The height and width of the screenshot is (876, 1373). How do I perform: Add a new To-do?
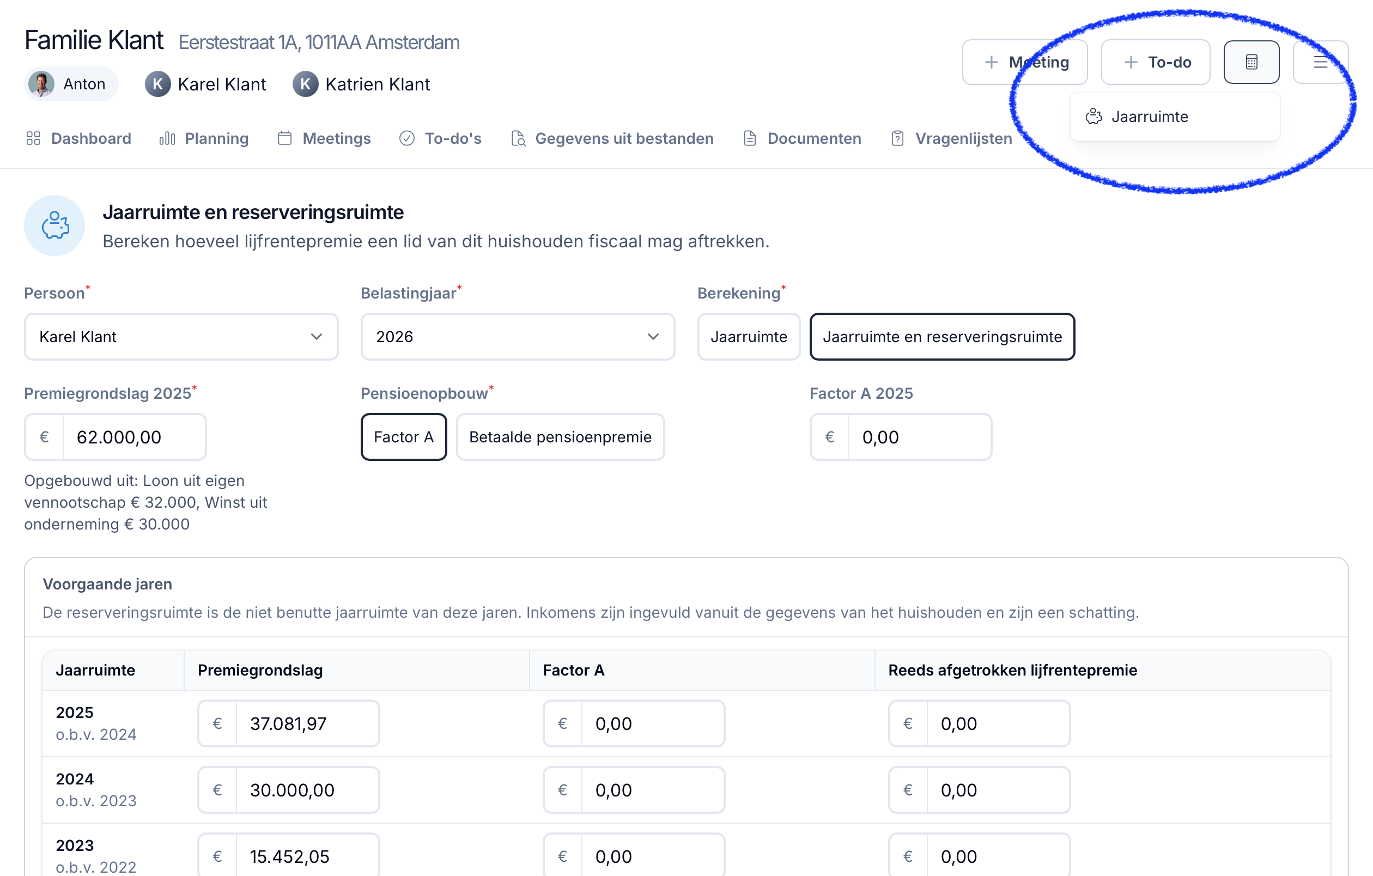pos(1155,62)
